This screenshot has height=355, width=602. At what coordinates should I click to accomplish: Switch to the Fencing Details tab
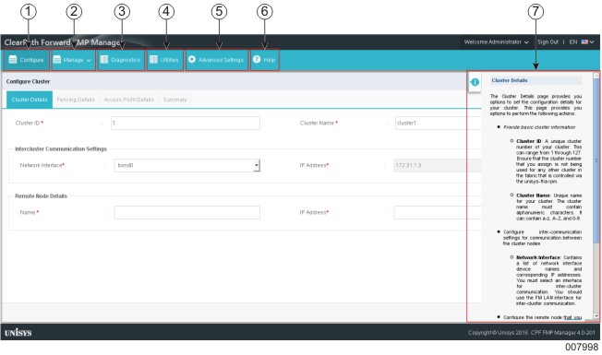pyautogui.click(x=76, y=100)
